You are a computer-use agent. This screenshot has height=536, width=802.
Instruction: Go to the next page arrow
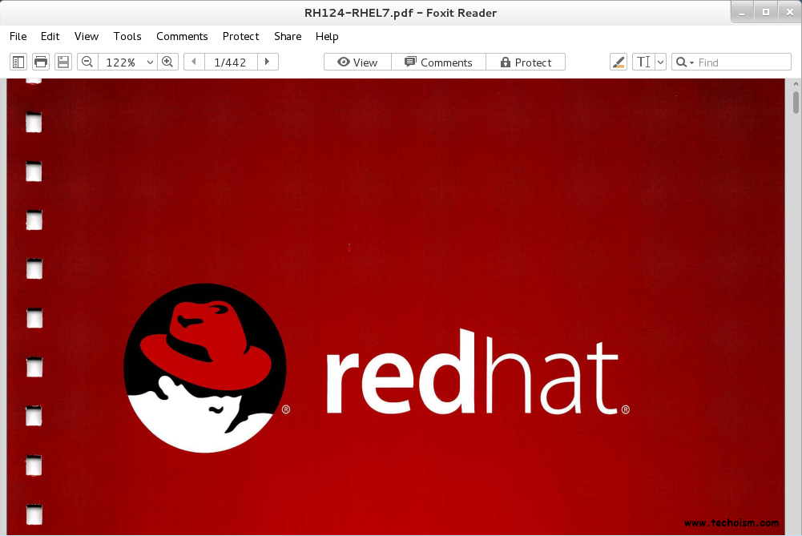click(267, 62)
